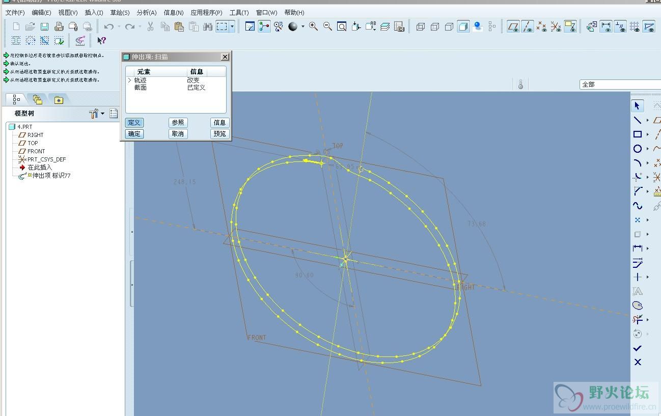
Task: Click the modify dimensions tool icon
Action: coord(637,263)
